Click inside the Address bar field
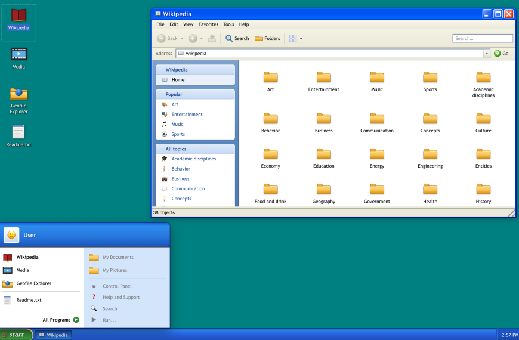Image resolution: width=519 pixels, height=340 pixels. tap(330, 53)
